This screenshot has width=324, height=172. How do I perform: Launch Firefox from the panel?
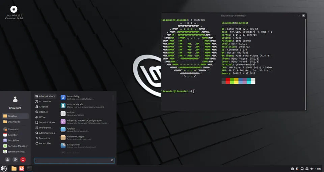click(x=22, y=169)
